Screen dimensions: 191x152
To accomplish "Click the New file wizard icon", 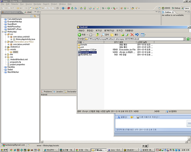I will click(31, 8).
